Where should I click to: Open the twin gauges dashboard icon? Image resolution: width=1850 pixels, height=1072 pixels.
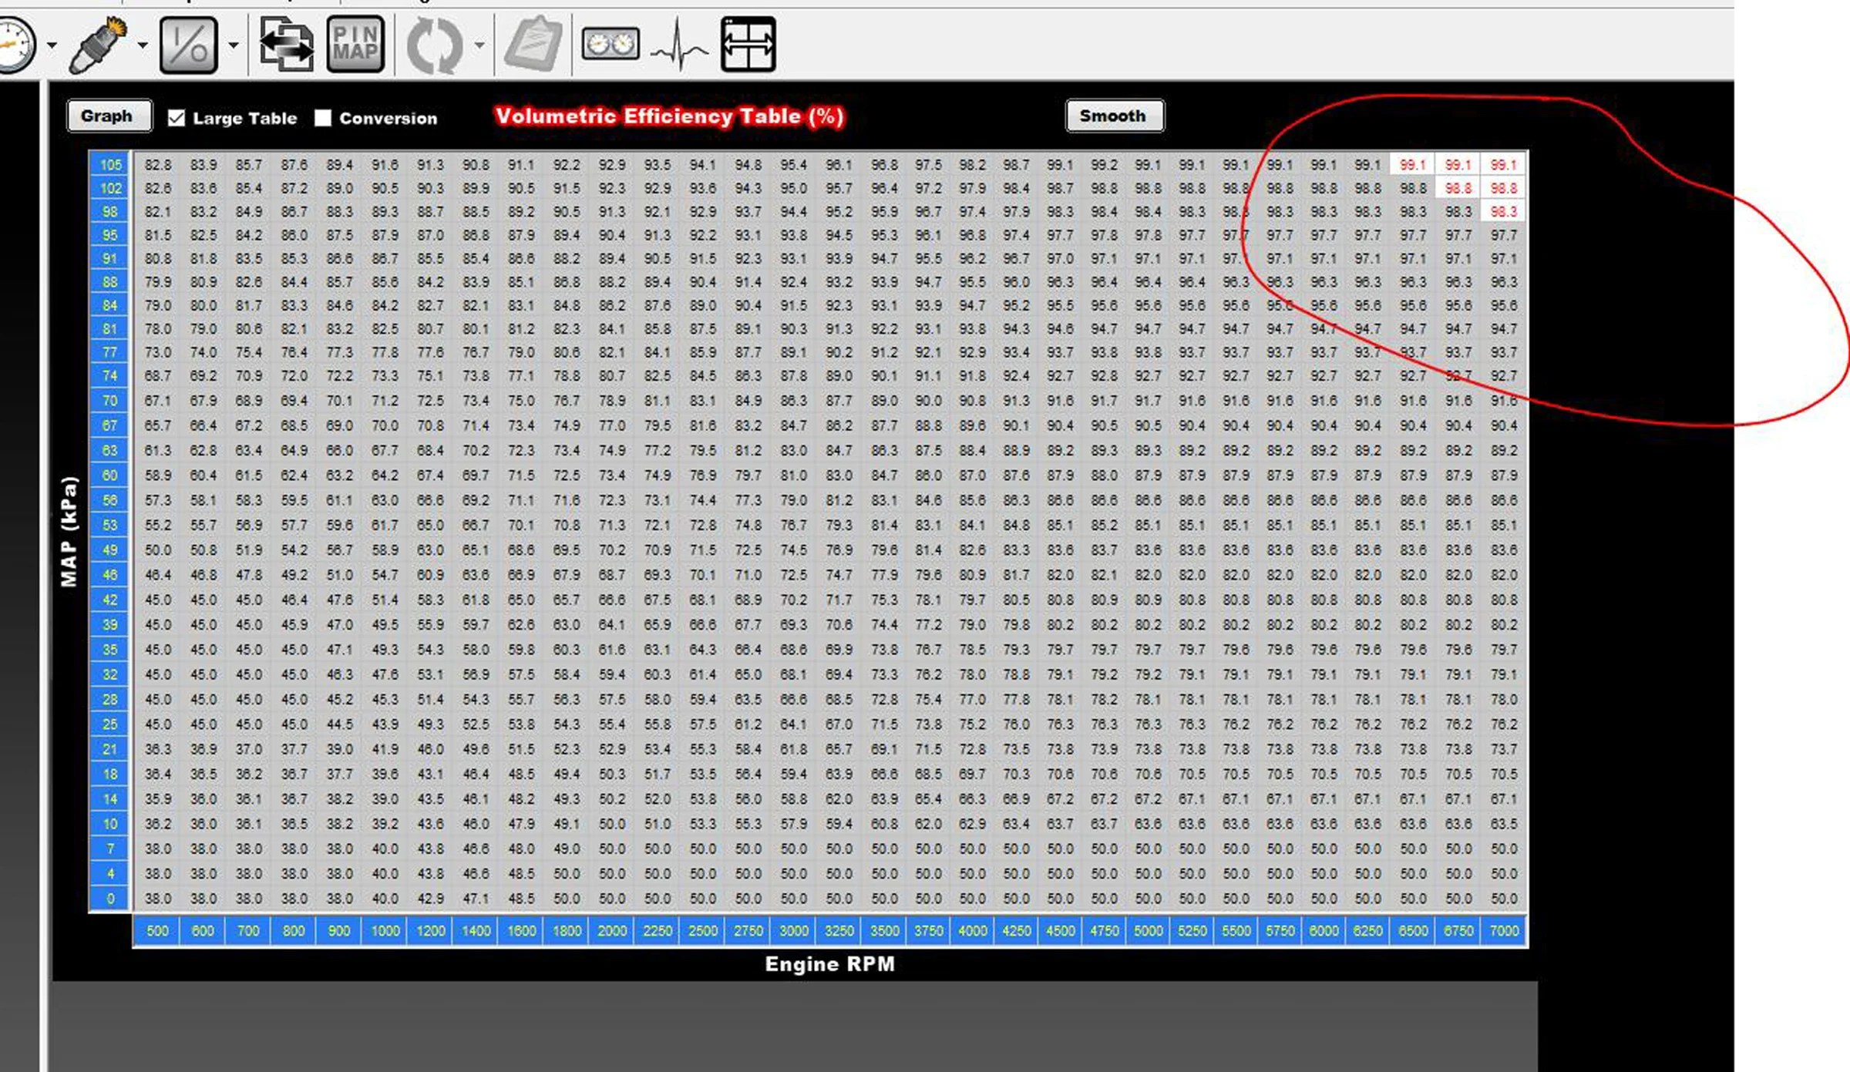pyautogui.click(x=610, y=44)
